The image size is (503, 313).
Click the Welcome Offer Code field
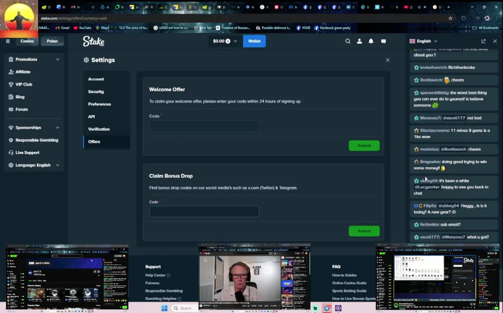204,126
